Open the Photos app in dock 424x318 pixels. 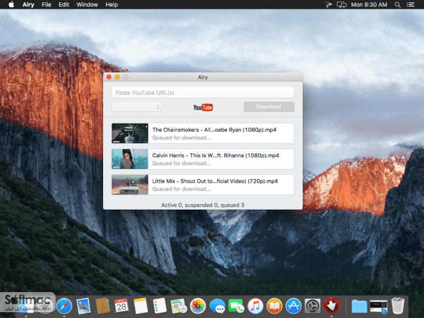click(x=198, y=306)
